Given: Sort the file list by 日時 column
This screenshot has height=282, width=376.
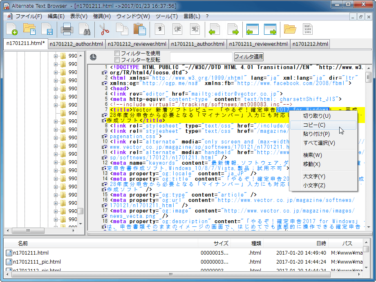Looking at the screenshot, I should coord(296,244).
